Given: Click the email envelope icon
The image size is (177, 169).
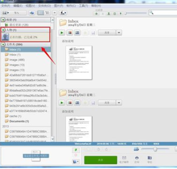Looking at the screenshot, I should 124,158.
